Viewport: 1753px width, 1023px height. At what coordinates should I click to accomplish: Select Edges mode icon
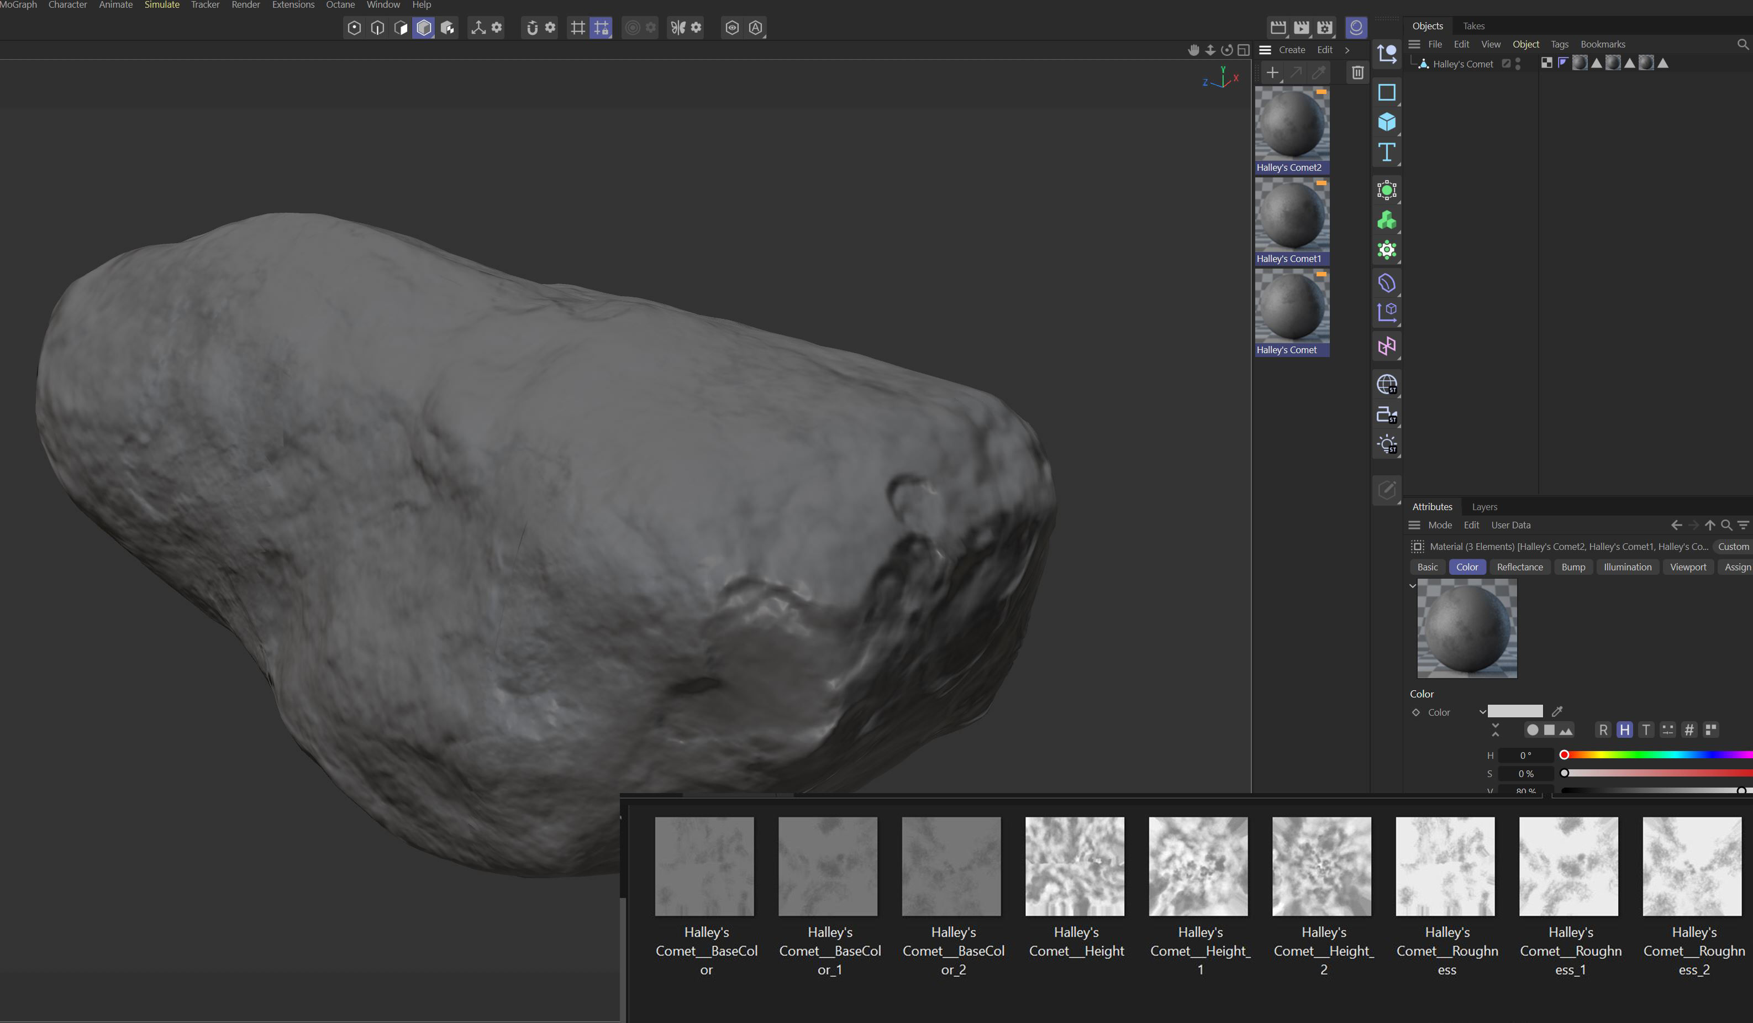pos(378,28)
